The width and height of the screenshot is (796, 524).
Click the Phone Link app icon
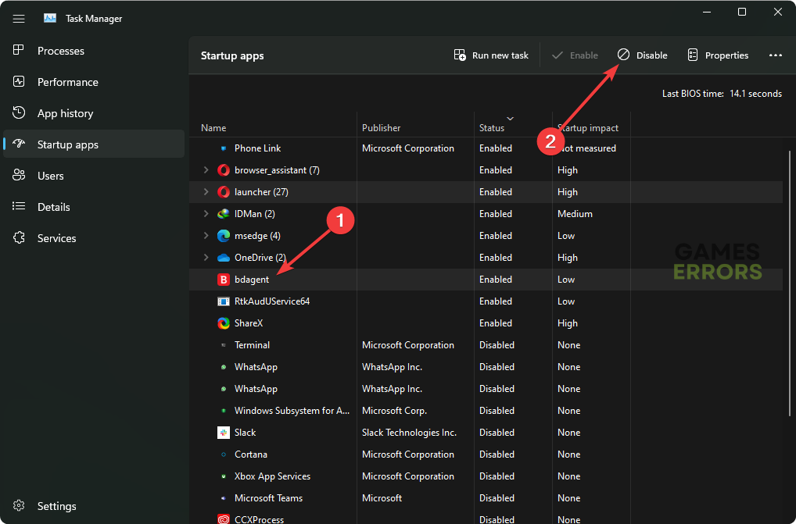pyautogui.click(x=224, y=148)
